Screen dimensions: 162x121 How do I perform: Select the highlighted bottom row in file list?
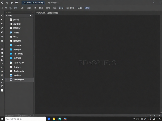19,80
